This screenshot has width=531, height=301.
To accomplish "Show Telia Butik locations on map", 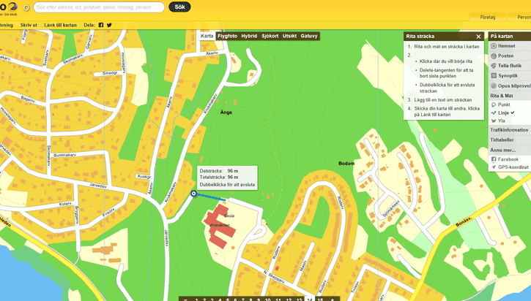I will (x=509, y=66).
